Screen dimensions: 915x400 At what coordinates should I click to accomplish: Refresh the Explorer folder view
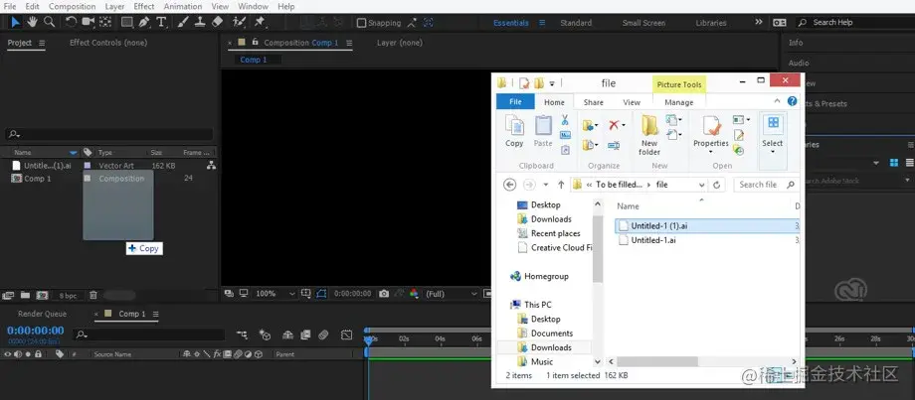click(x=717, y=185)
